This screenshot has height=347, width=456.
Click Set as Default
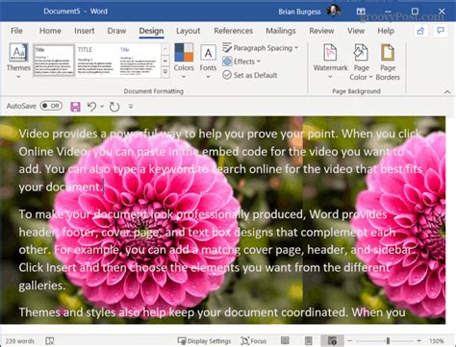(250, 75)
